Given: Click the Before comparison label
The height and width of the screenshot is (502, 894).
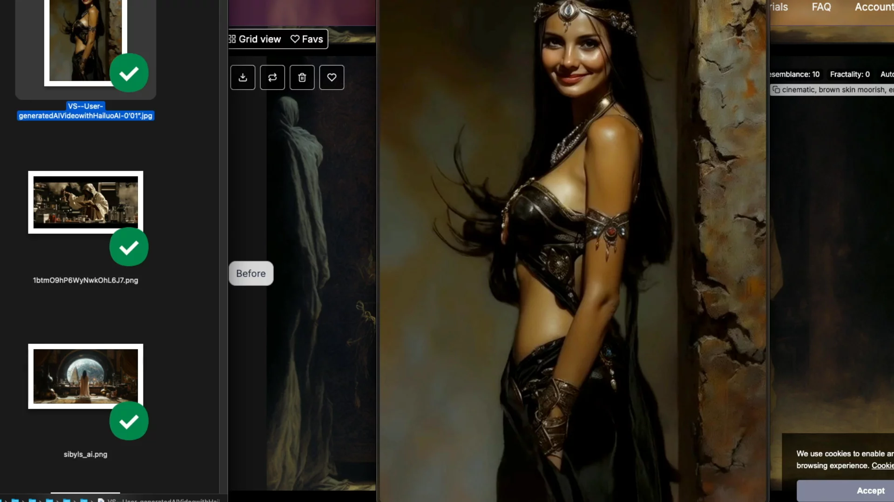Looking at the screenshot, I should (x=251, y=273).
